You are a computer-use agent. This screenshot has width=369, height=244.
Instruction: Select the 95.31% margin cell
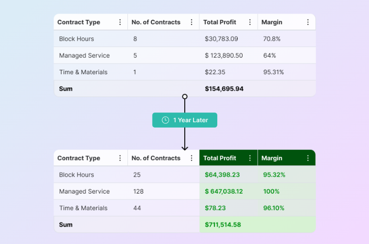[x=273, y=72]
